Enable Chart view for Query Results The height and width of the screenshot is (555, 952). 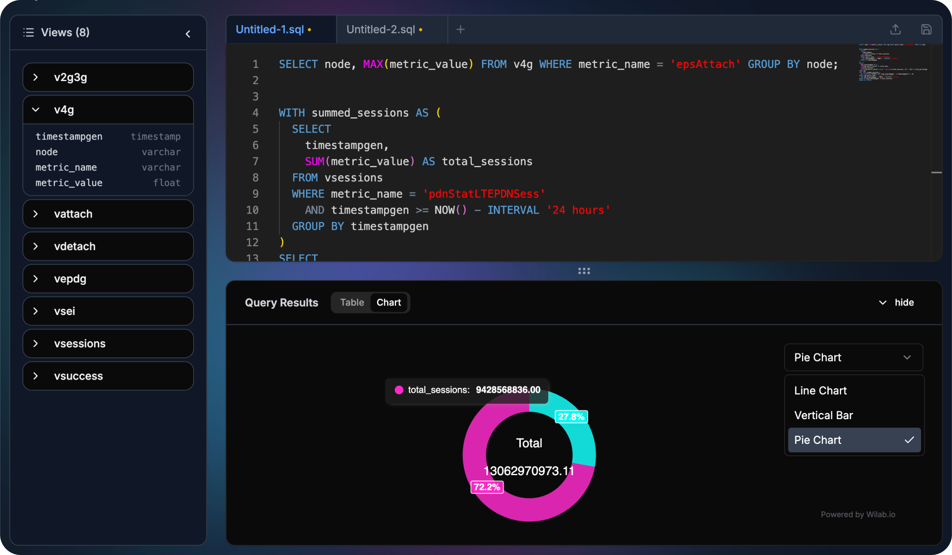pos(389,302)
